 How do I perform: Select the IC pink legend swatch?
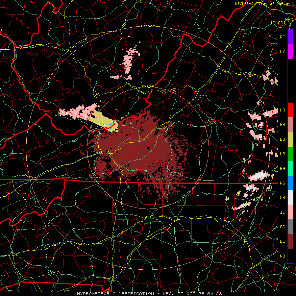pyautogui.click(x=290, y=212)
